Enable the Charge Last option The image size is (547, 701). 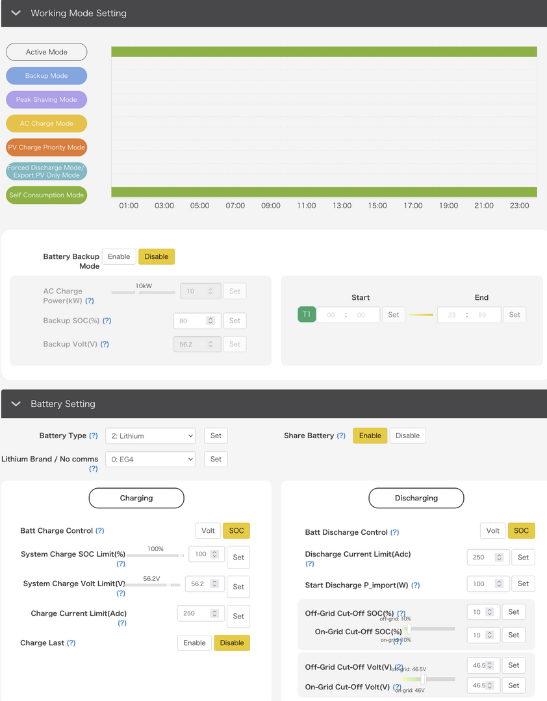tap(194, 643)
